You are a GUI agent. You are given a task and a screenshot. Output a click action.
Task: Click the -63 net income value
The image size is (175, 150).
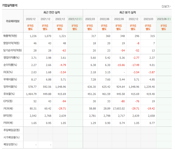(64, 50)
